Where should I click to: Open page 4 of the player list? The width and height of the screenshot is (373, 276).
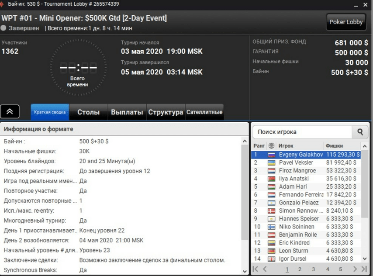tap(328, 269)
